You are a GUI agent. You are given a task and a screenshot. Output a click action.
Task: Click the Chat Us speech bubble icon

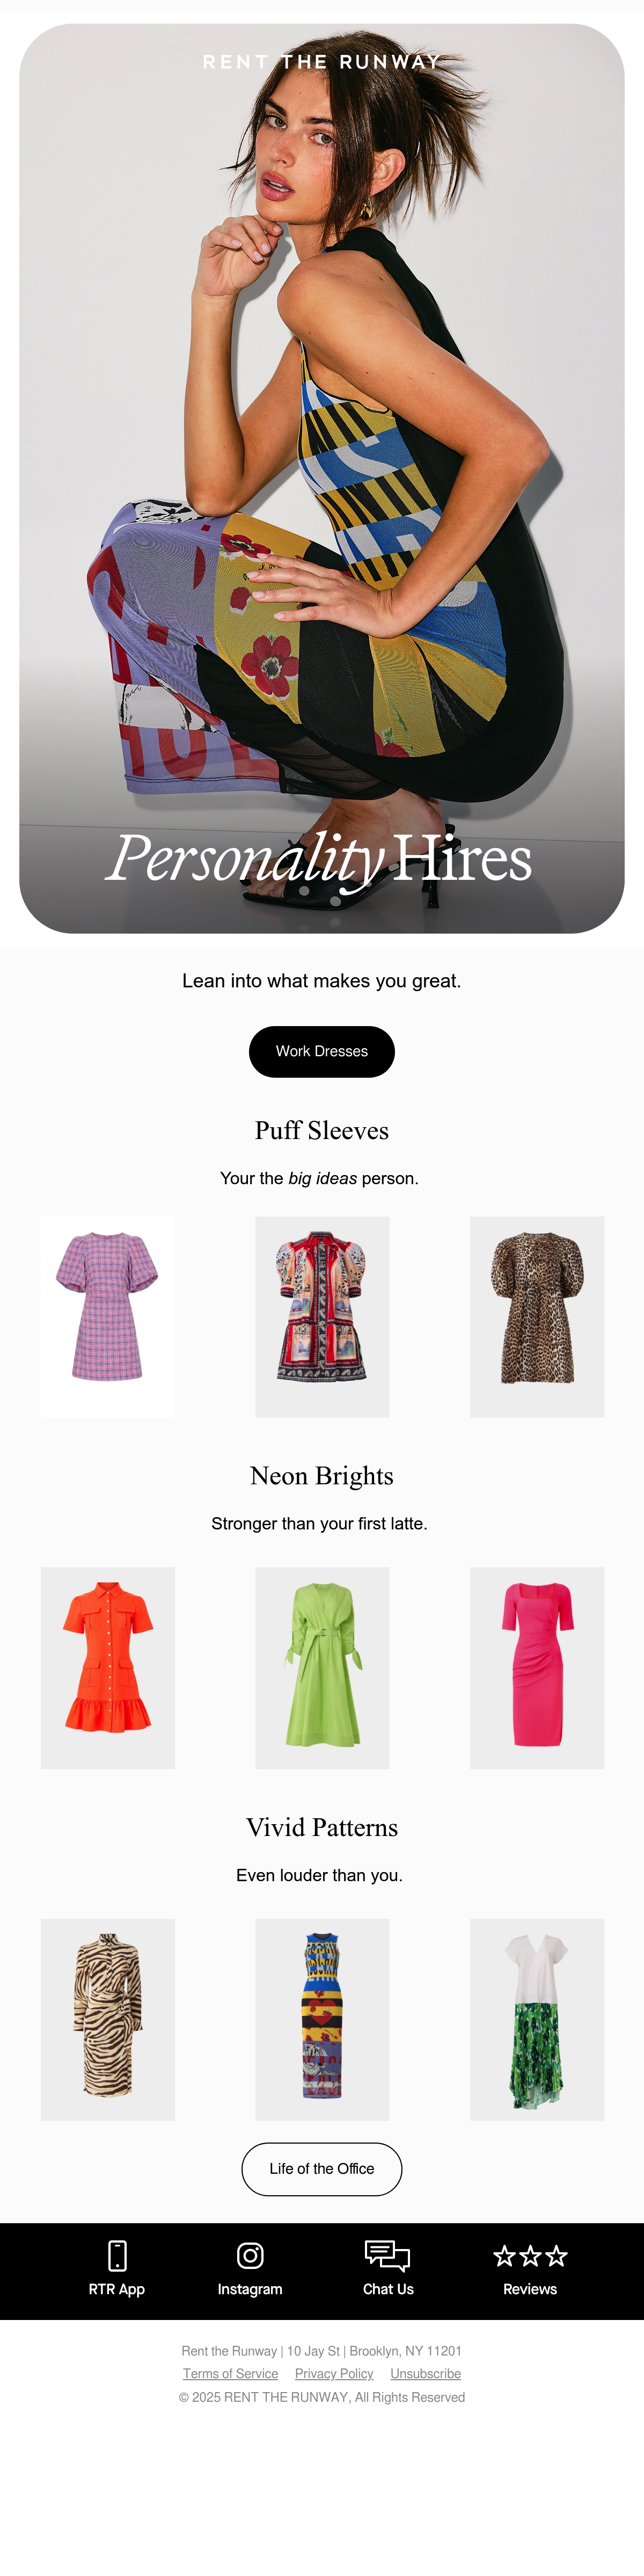click(387, 2255)
